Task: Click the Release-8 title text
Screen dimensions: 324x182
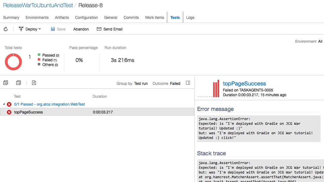Action: (90, 5)
